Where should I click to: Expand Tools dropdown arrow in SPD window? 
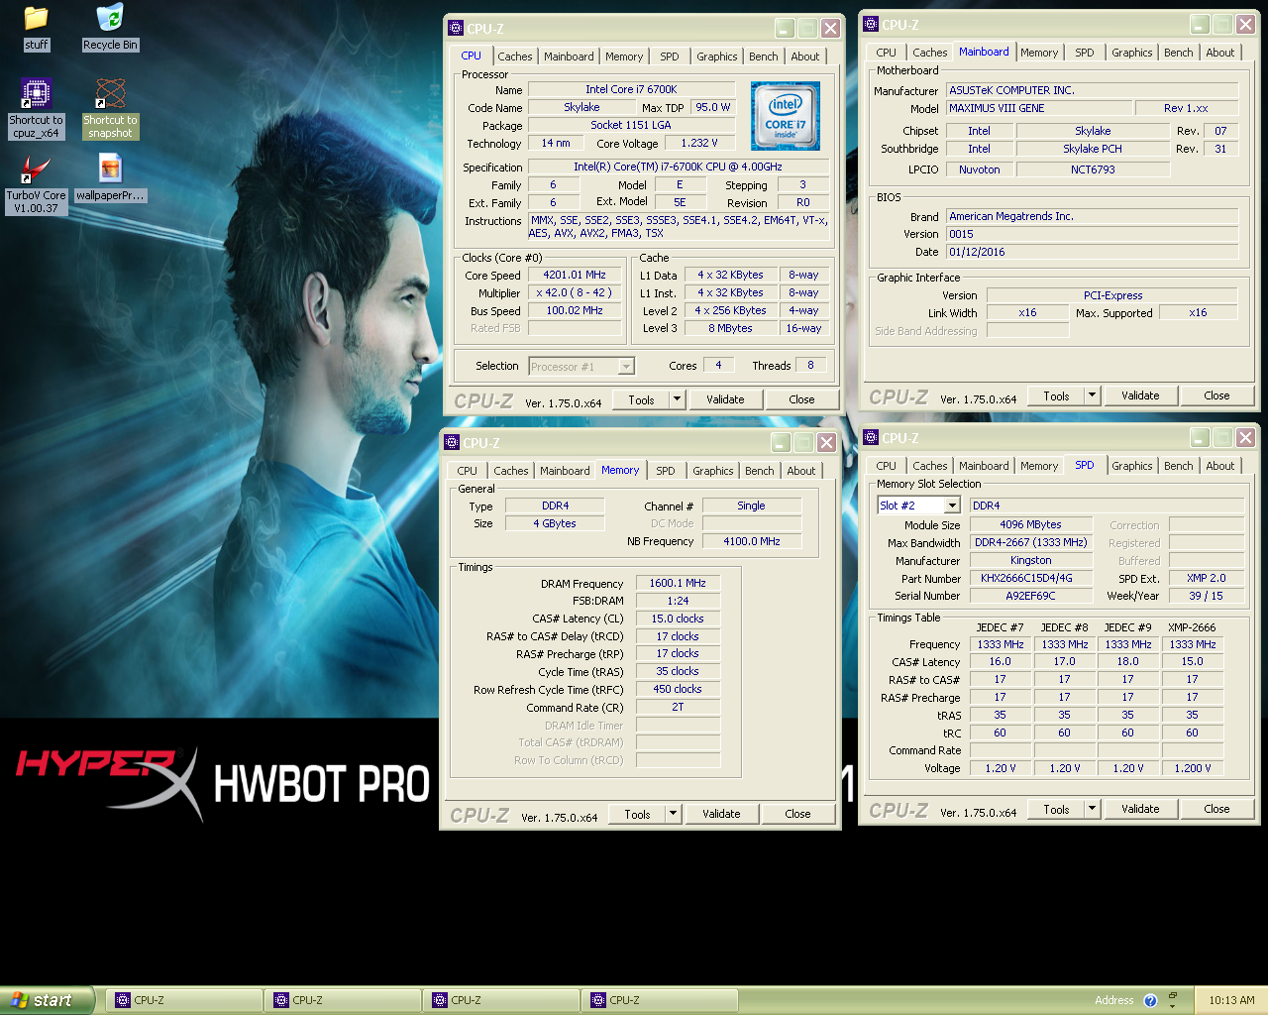click(x=1093, y=809)
